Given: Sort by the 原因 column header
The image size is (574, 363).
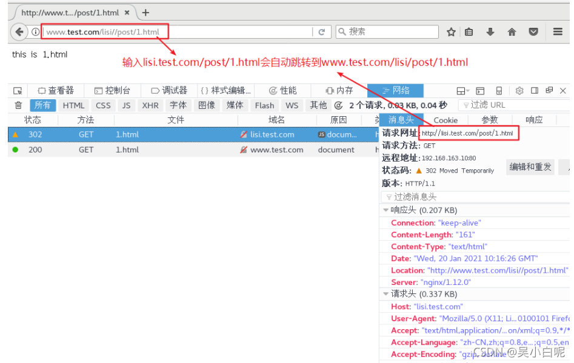Looking at the screenshot, I should (339, 120).
